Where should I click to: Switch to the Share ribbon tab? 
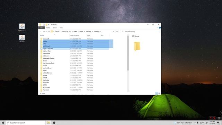point(55,28)
